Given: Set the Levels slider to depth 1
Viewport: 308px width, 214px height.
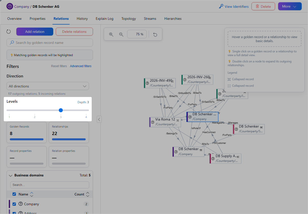Looking at the screenshot, I should (9, 110).
